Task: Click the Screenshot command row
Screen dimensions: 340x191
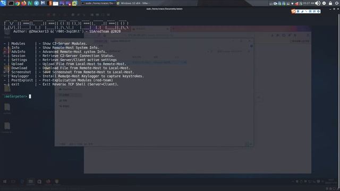Action: (x=69, y=72)
